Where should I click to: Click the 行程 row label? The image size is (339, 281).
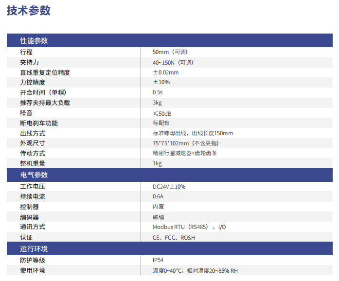tap(26, 52)
